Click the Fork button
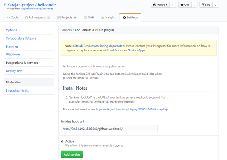This screenshot has height=160, width=227. click(x=206, y=5)
